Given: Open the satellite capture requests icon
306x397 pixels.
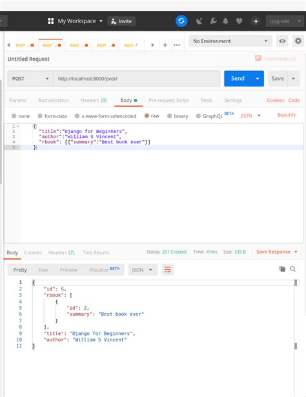Looking at the screenshot, I should (199, 21).
